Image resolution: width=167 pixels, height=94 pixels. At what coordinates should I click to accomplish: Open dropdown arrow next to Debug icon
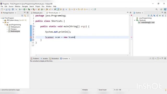click(x=22, y=9)
